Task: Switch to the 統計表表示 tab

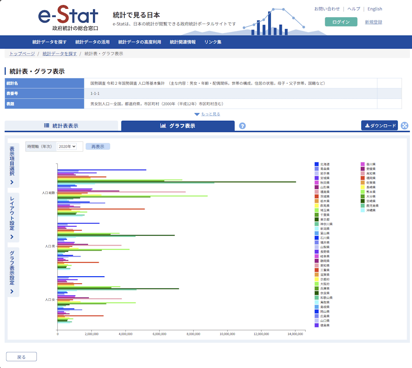Action: 61,126
